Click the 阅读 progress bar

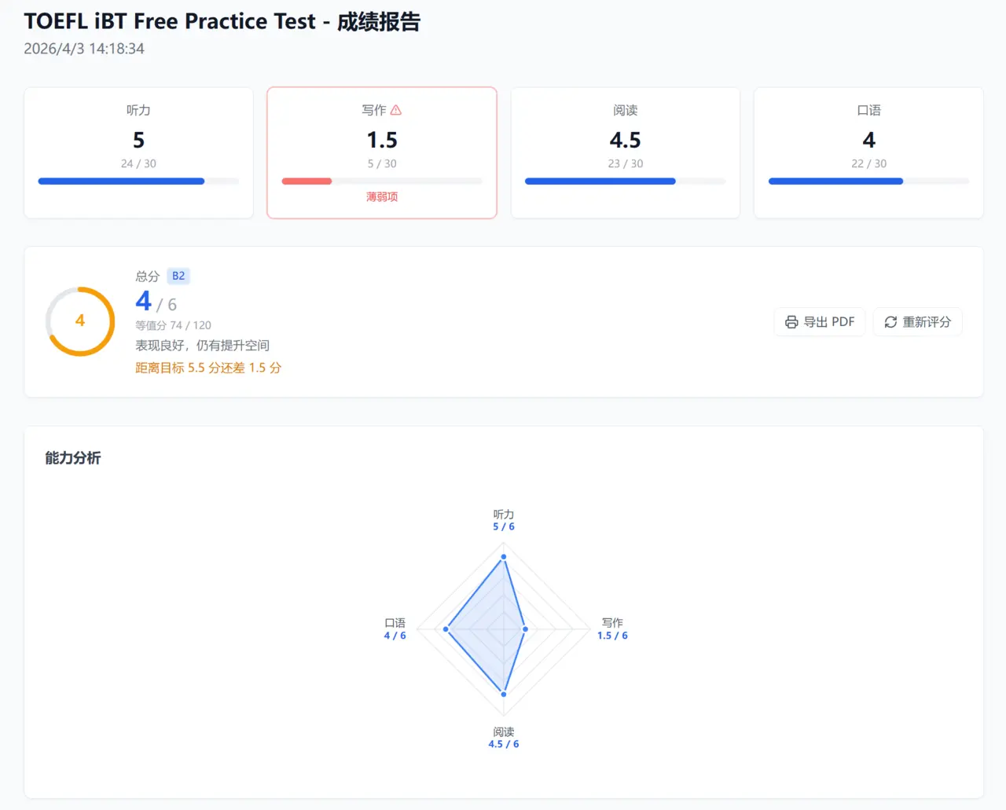(626, 181)
